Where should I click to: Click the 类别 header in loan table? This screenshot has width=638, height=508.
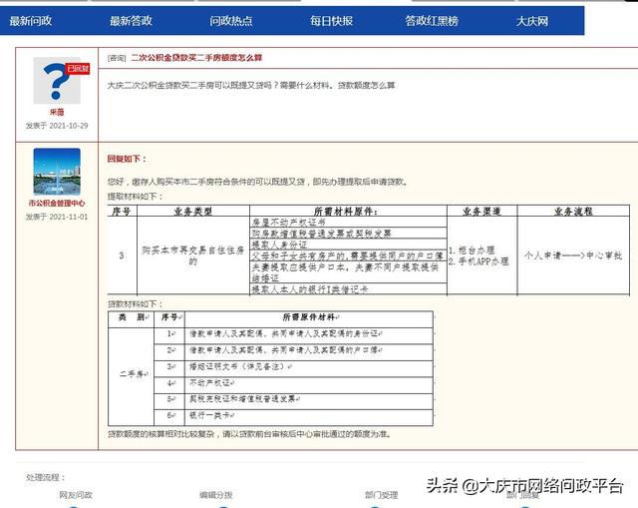tap(132, 317)
